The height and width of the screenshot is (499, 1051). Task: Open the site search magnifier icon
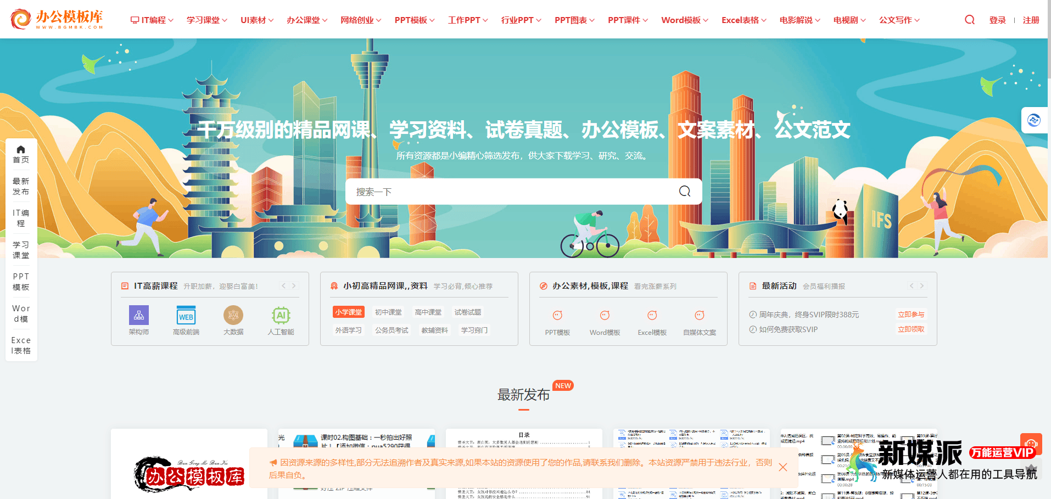pos(969,19)
